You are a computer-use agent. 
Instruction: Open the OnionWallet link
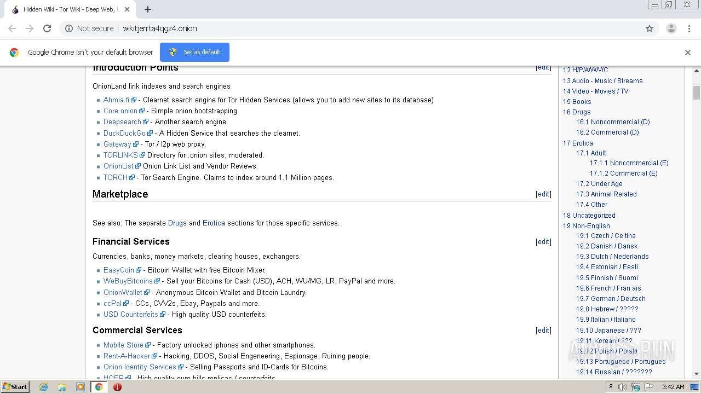click(123, 292)
